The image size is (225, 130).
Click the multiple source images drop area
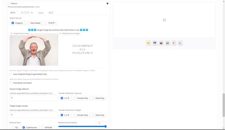(82, 49)
